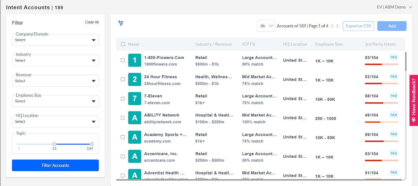Image resolution: width=418 pixels, height=186 pixels.
Task: Click Mid intent badge for ABILITY Network
Action: tap(394, 115)
